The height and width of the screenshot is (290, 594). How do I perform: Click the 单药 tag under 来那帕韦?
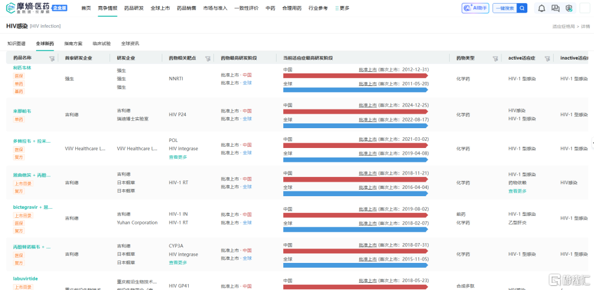pos(19,119)
